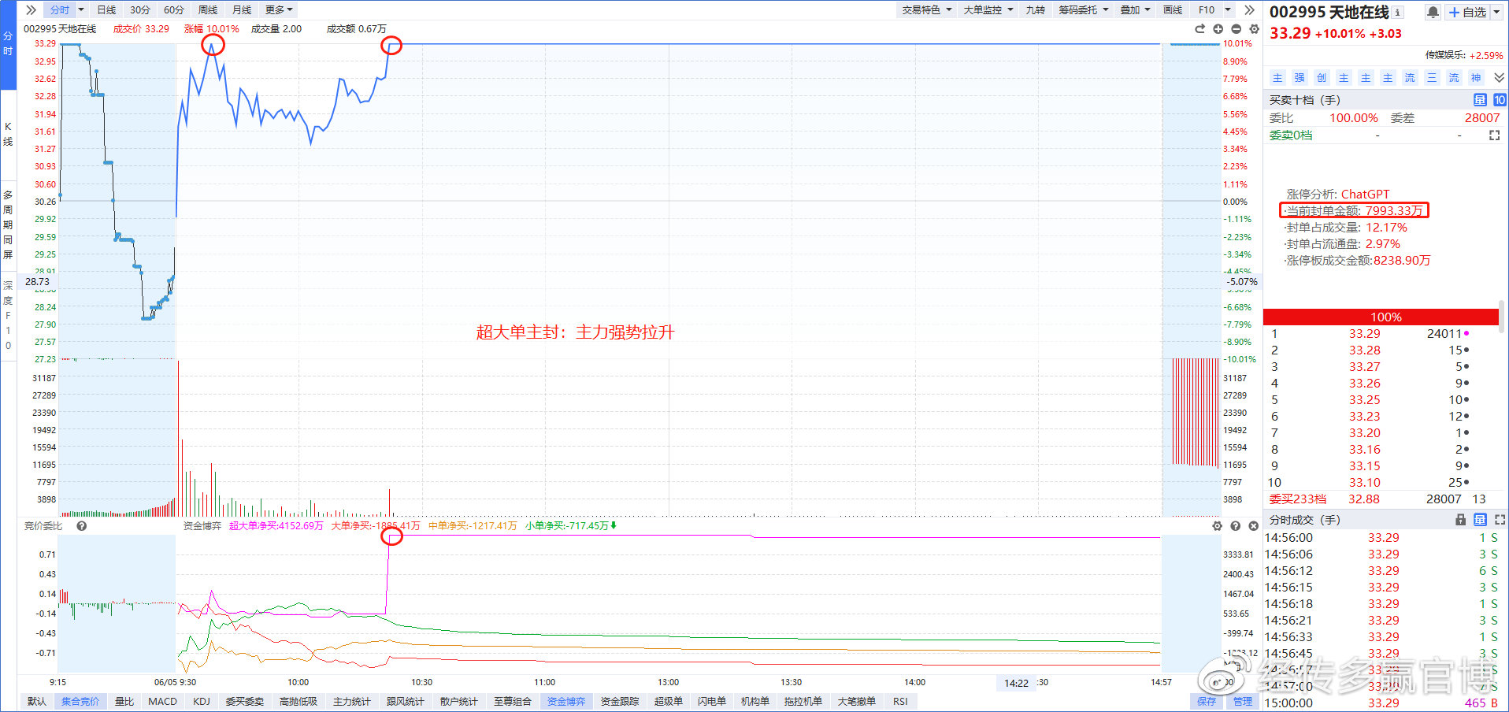The image size is (1509, 712).
Task: Select the 14:56:00 trade entry in 分时成交
Action: pyautogui.click(x=1339, y=536)
